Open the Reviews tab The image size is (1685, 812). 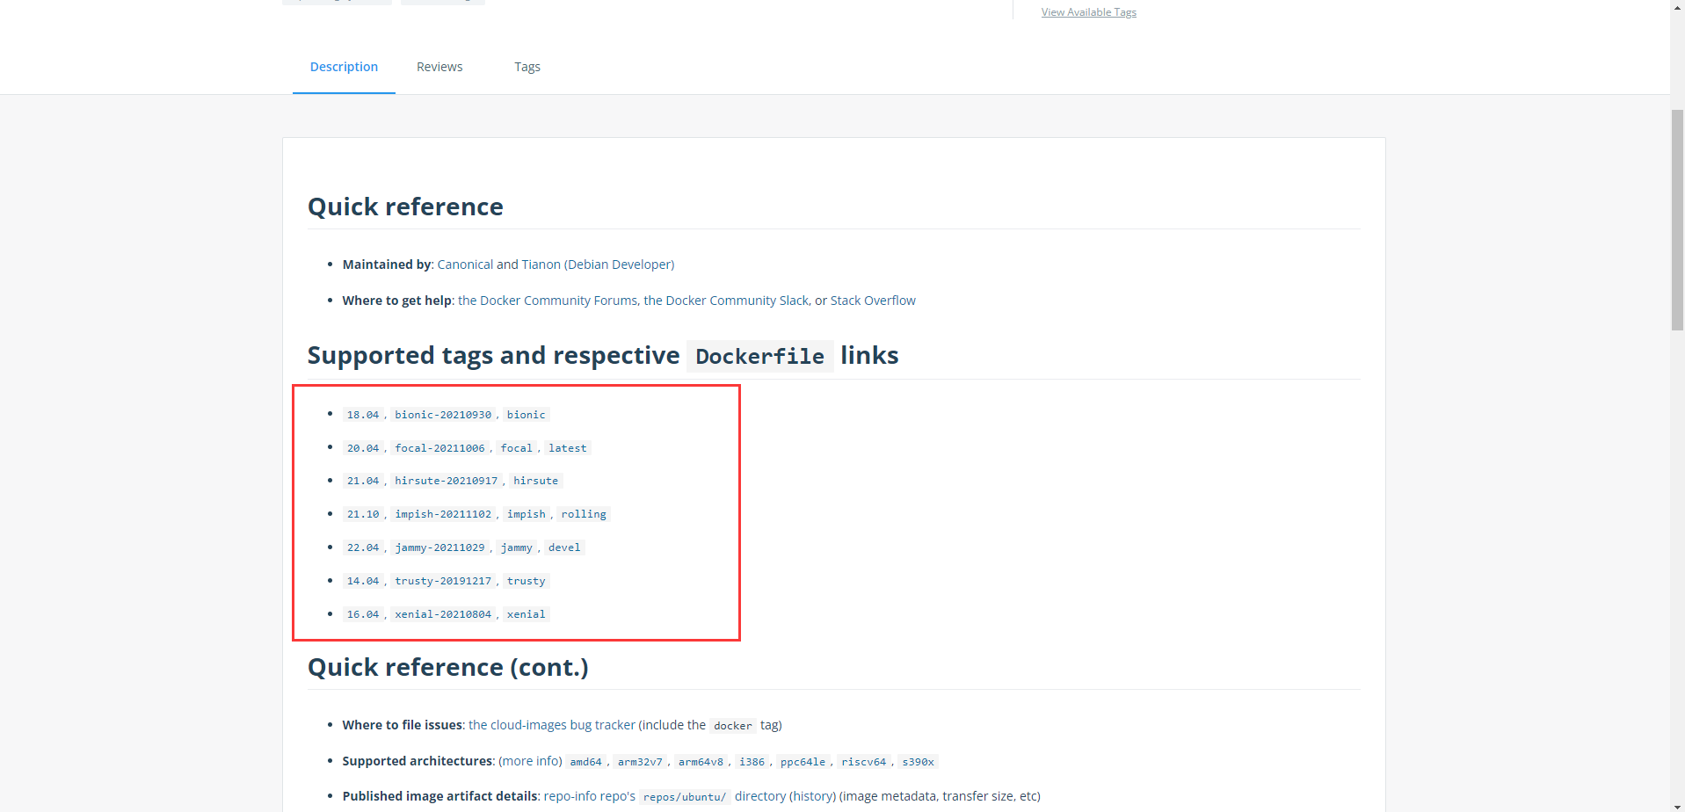click(439, 67)
